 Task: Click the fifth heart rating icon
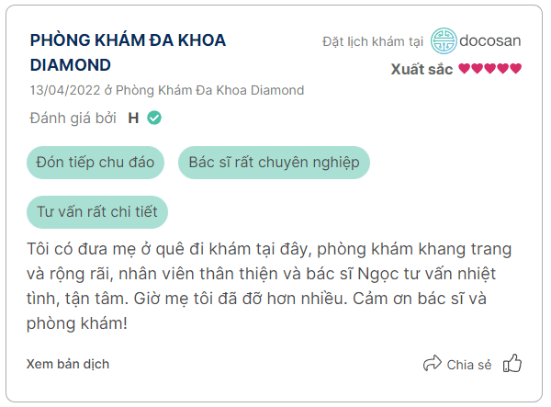tap(516, 69)
